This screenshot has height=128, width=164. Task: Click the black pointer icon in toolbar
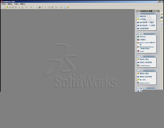point(39,7)
